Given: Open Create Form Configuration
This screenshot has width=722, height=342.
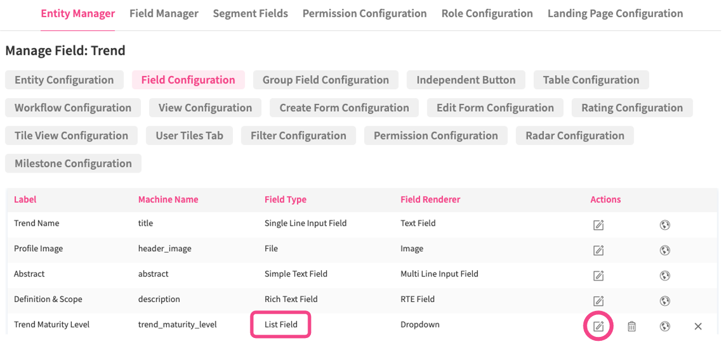Looking at the screenshot, I should click(344, 108).
